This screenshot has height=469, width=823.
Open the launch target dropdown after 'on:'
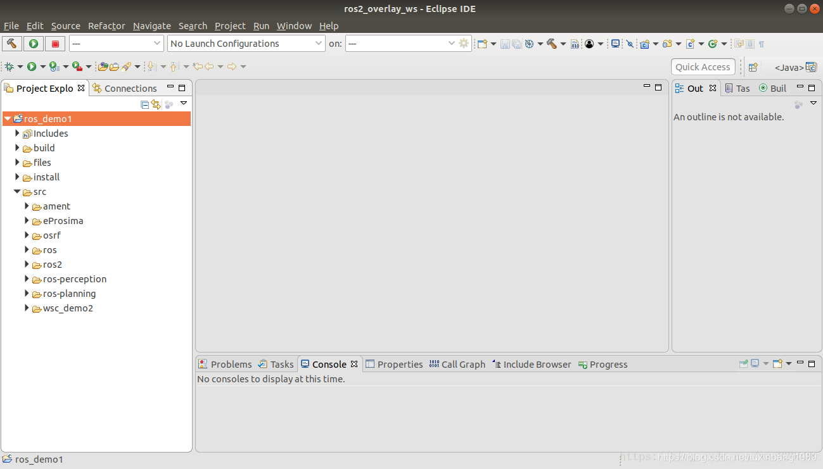[x=401, y=43]
